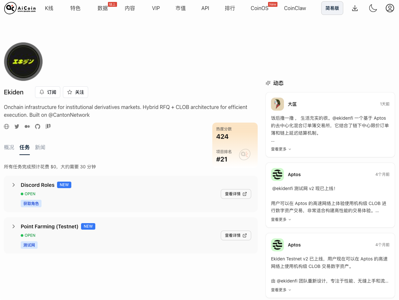This screenshot has height=300, width=399.
Task: View details for Discord Roles task
Action: click(236, 194)
